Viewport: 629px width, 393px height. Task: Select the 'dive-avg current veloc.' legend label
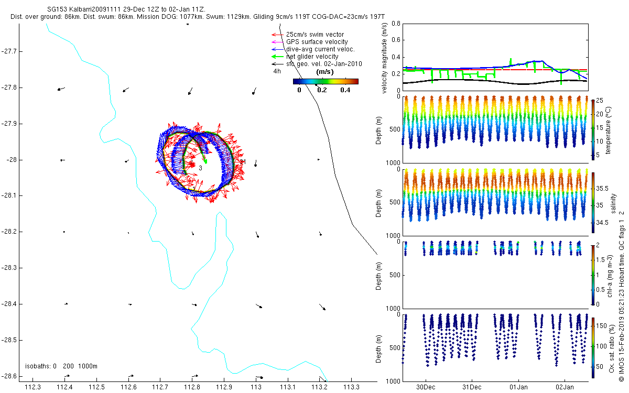[319, 49]
